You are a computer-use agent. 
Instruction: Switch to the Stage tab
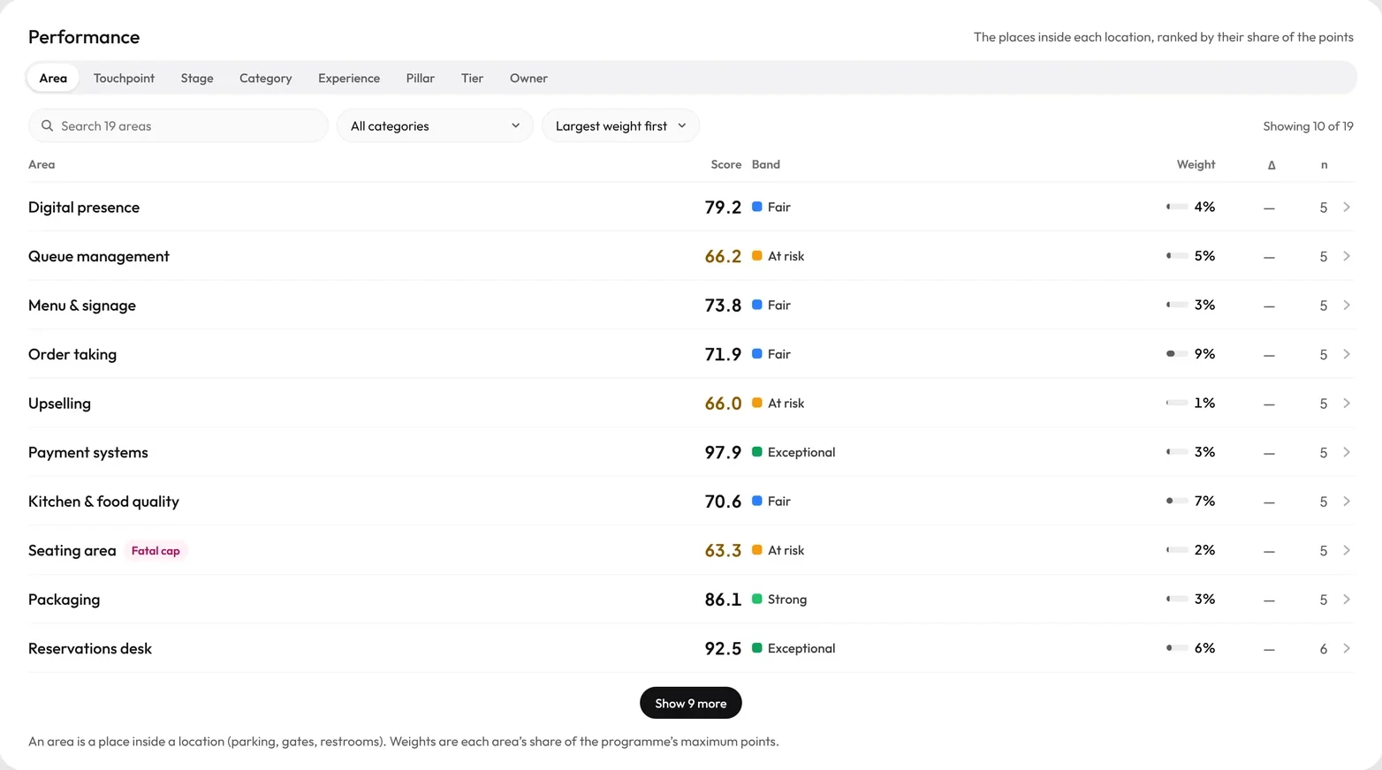tap(197, 79)
